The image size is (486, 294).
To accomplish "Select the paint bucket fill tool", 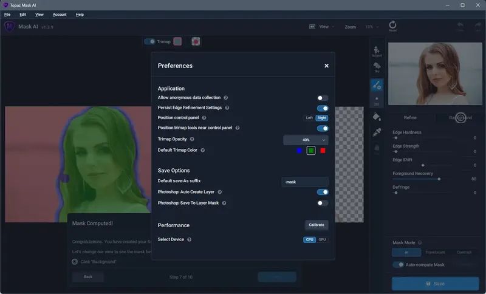I will 377,117.
